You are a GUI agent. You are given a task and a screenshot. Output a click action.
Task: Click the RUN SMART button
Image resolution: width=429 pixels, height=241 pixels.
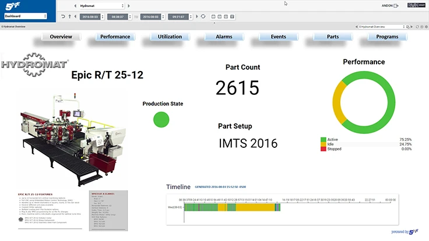pyautogui.click(x=415, y=6)
